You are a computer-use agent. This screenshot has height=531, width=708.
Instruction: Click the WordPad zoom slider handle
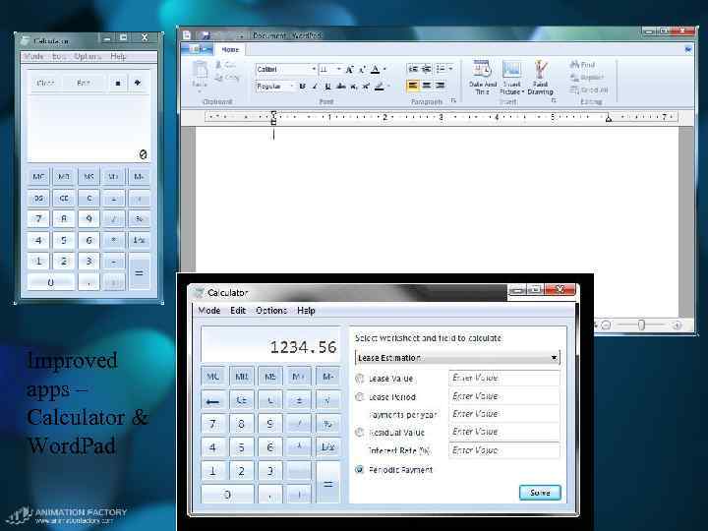pos(641,324)
